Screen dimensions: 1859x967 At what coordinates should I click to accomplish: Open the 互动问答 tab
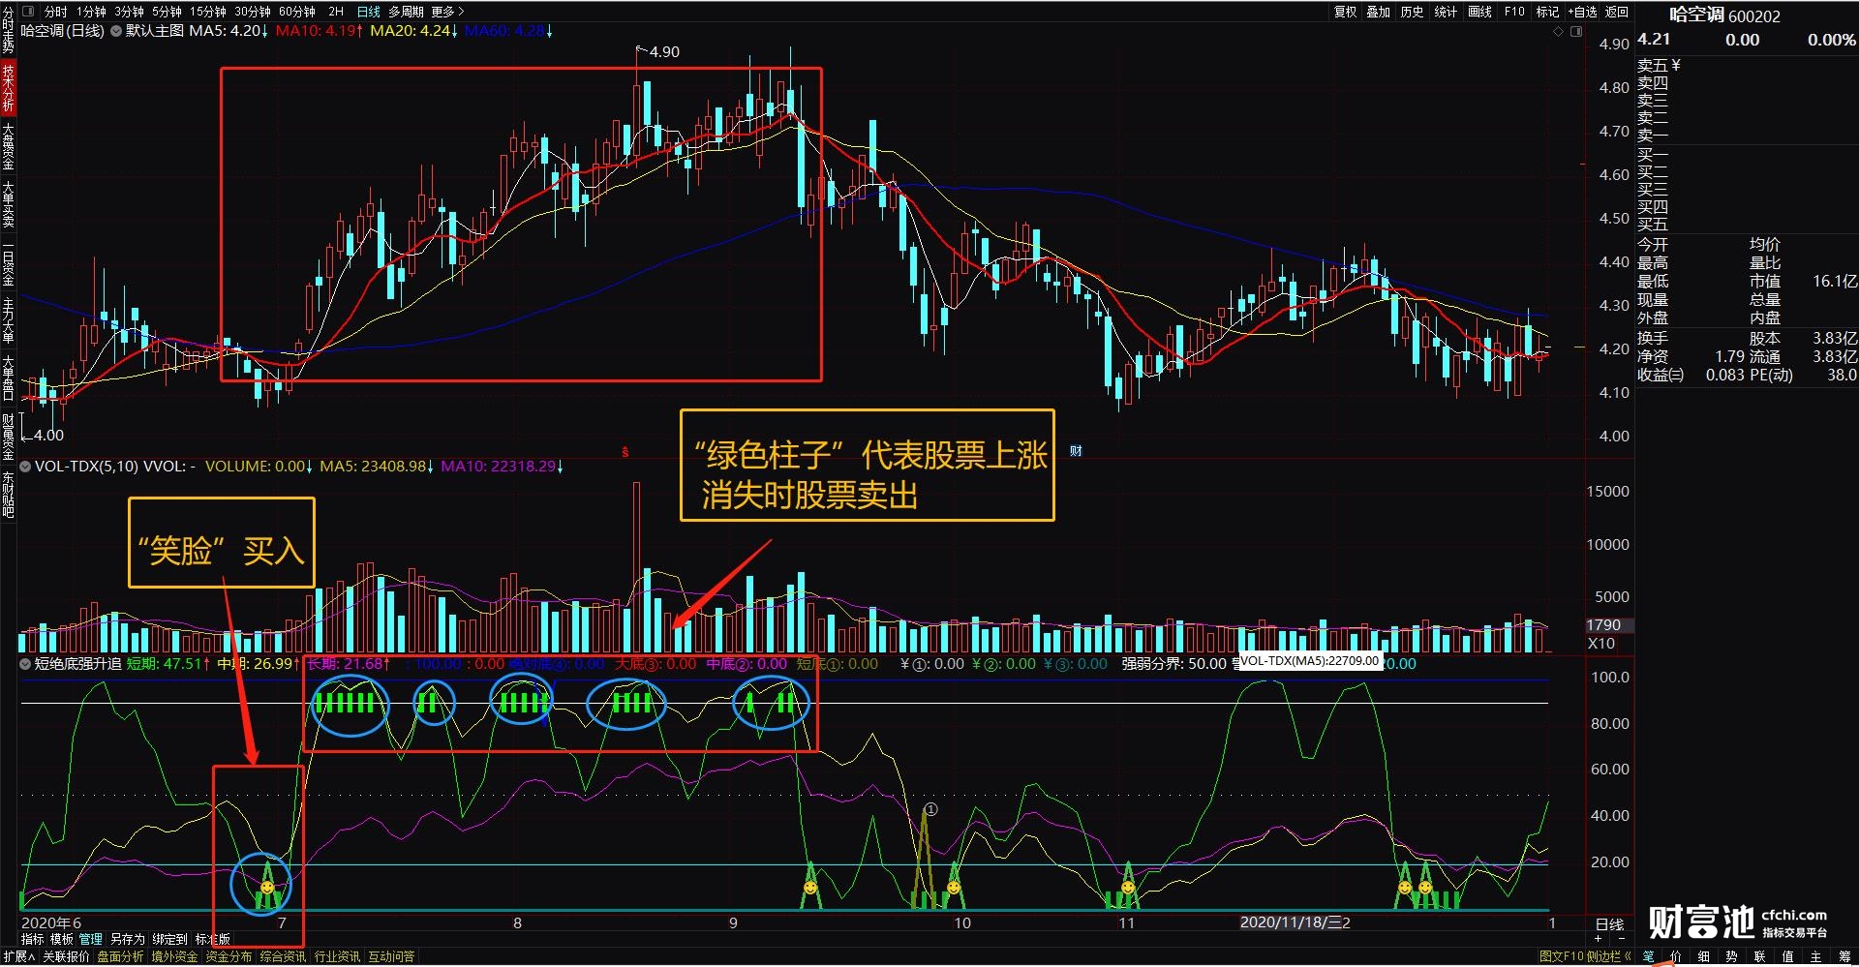tap(391, 956)
